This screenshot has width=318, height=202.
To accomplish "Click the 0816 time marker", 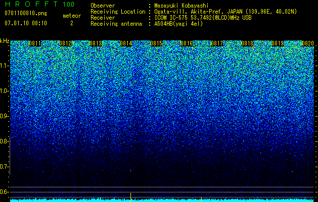I will tap(187, 43).
